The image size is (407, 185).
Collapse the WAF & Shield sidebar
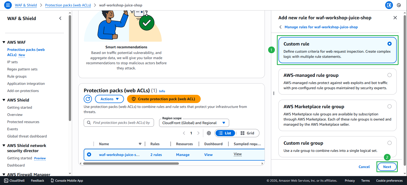coord(60,18)
